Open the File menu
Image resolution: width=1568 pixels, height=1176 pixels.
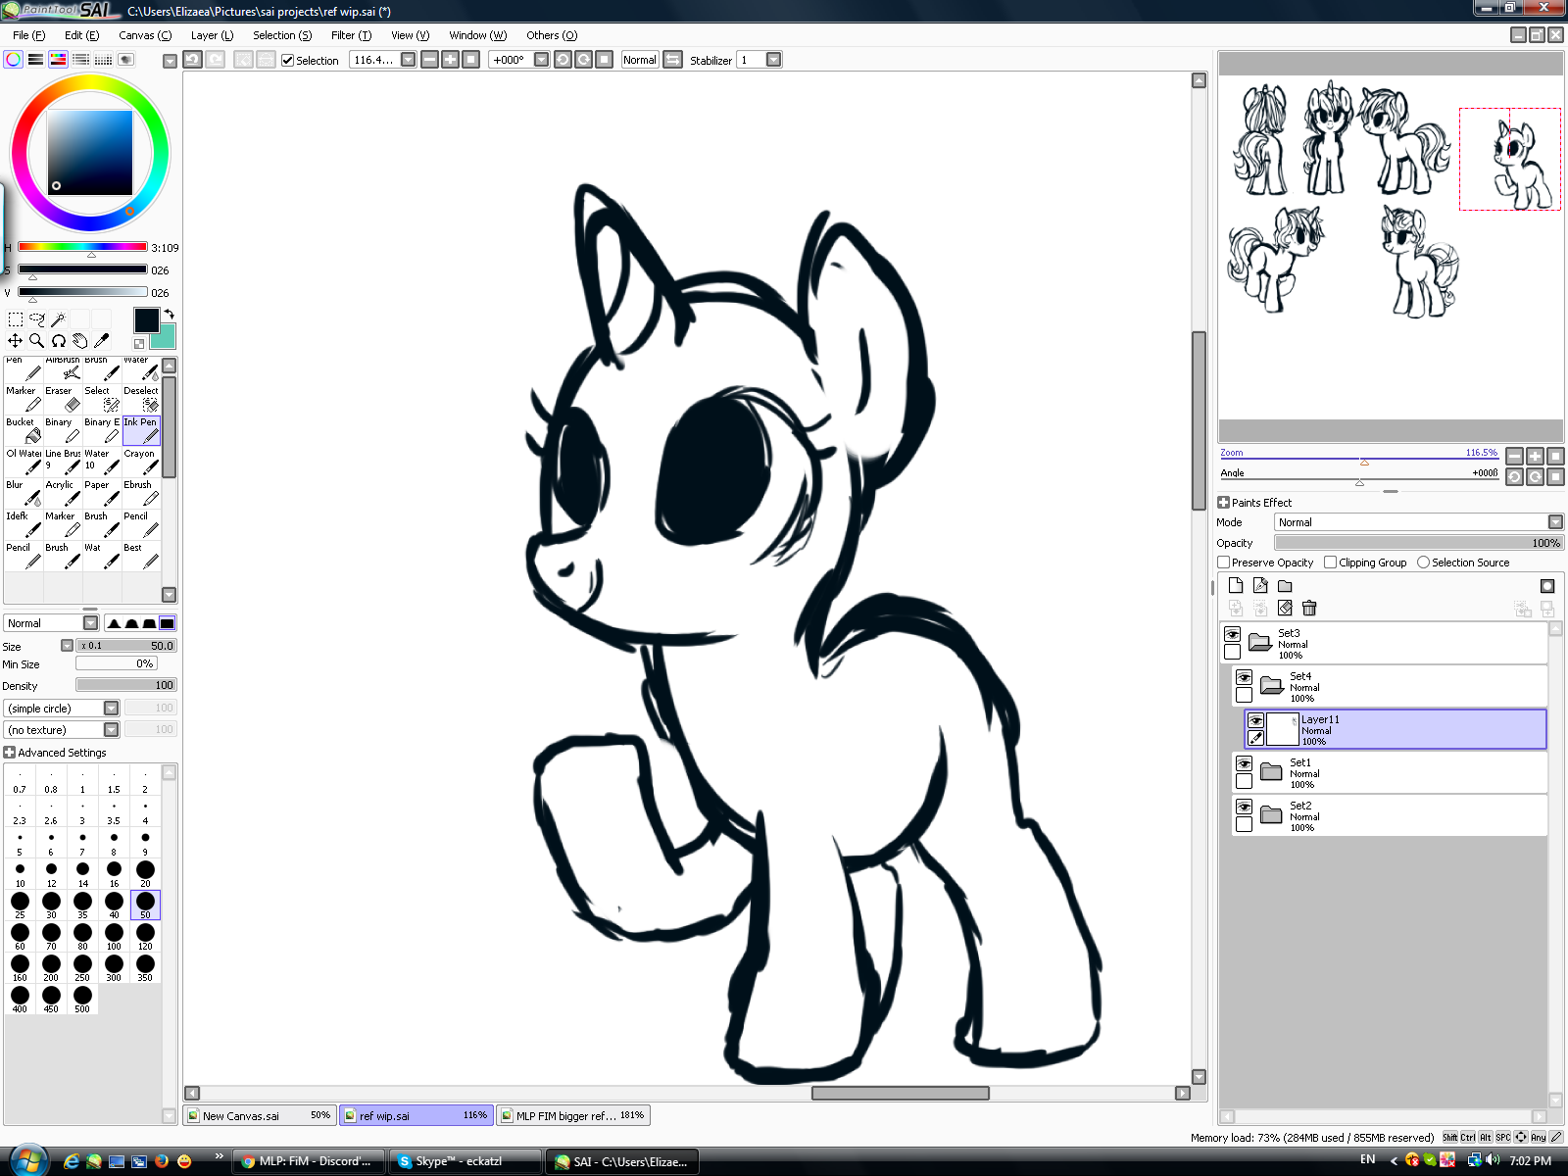[x=28, y=35]
